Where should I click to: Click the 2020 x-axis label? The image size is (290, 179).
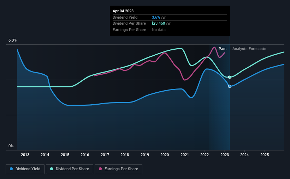[165, 155]
